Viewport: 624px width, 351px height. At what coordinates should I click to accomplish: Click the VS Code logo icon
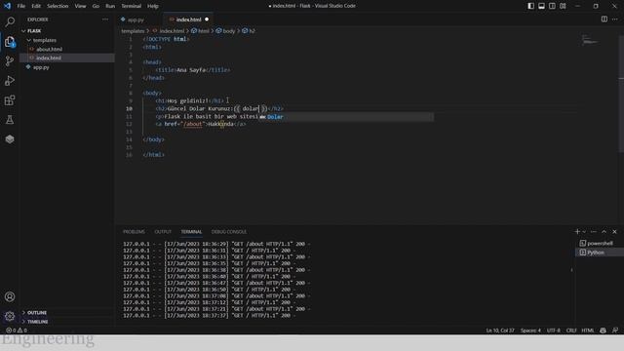(7, 6)
